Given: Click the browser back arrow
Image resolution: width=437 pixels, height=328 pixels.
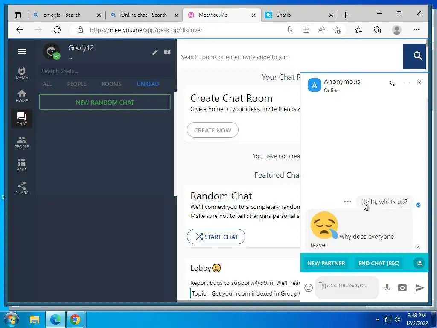Looking at the screenshot, I should click(20, 30).
